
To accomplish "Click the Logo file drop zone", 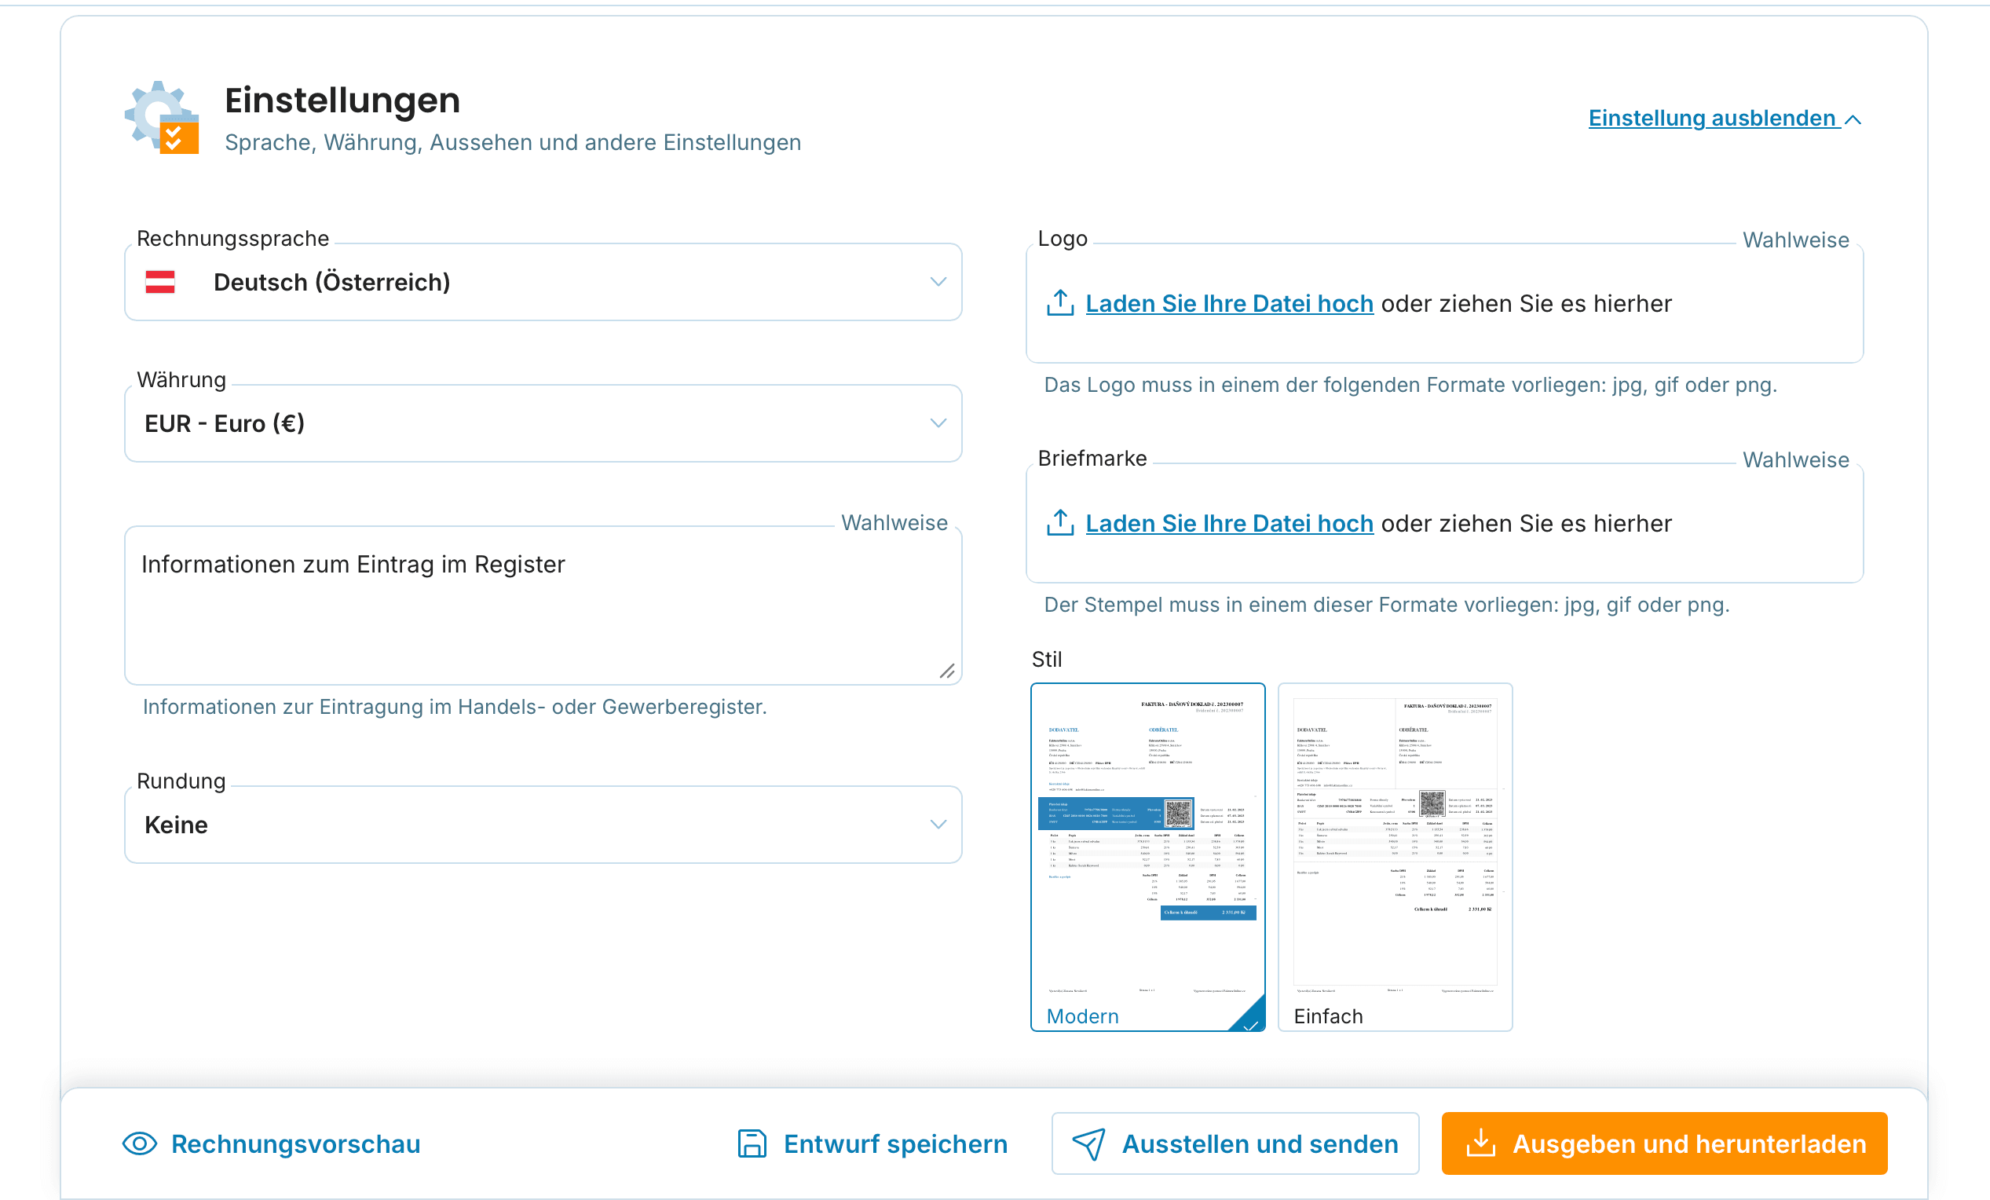I will click(1444, 304).
